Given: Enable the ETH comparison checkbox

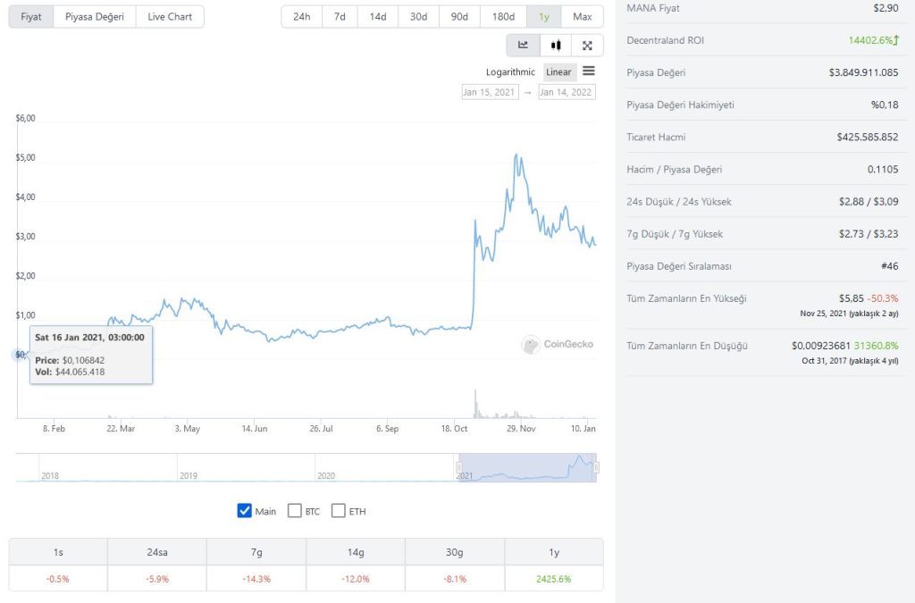Looking at the screenshot, I should (x=338, y=510).
